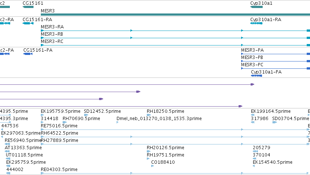The height and width of the screenshot is (175, 310).
Task: Click the CG15161 gene arrow glyph
Action: tap(28, 7)
